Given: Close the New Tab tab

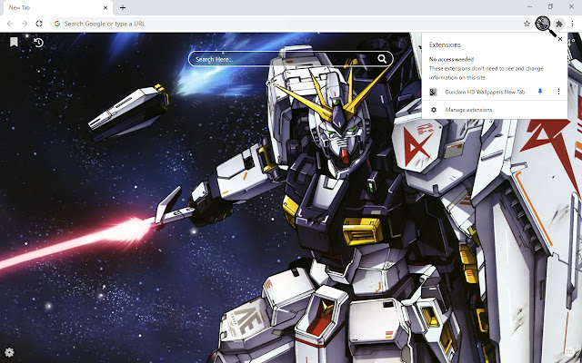Looking at the screenshot, I should tap(105, 7).
